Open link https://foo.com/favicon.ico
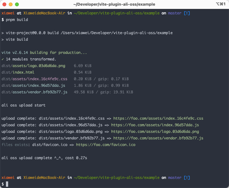Viewport: 229px width, 188px height. click(x=106, y=145)
